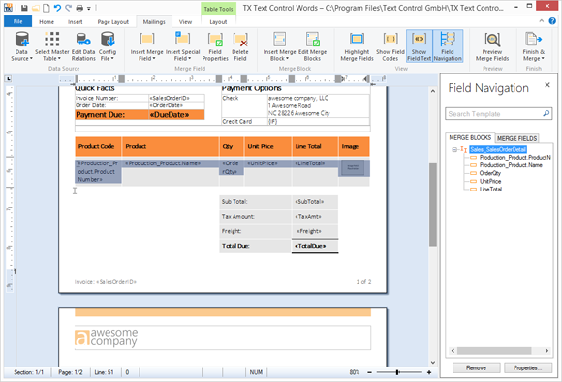Click the Open folder icon in quick access toolbar
The image size is (562, 382).
(x=36, y=8)
